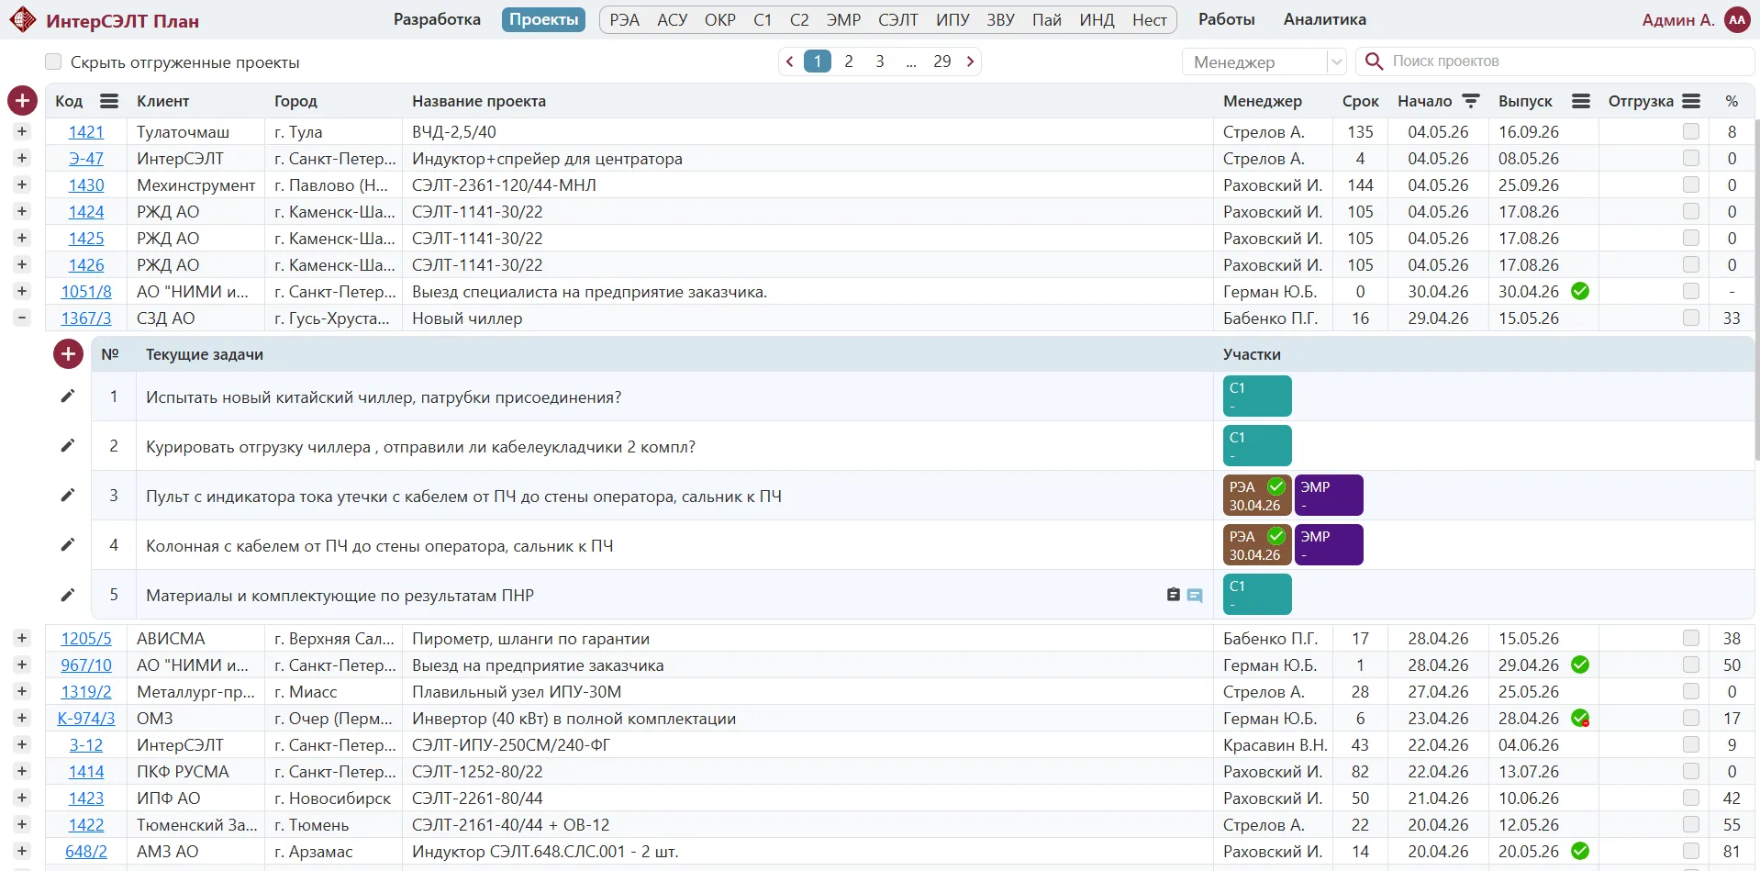Go to next page arrow
The width and height of the screenshot is (1760, 871).
tap(970, 61)
